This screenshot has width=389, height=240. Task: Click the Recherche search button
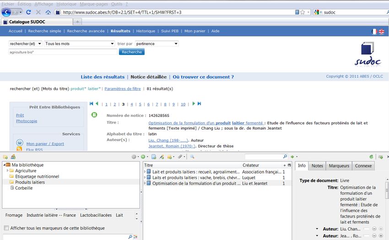tap(132, 52)
